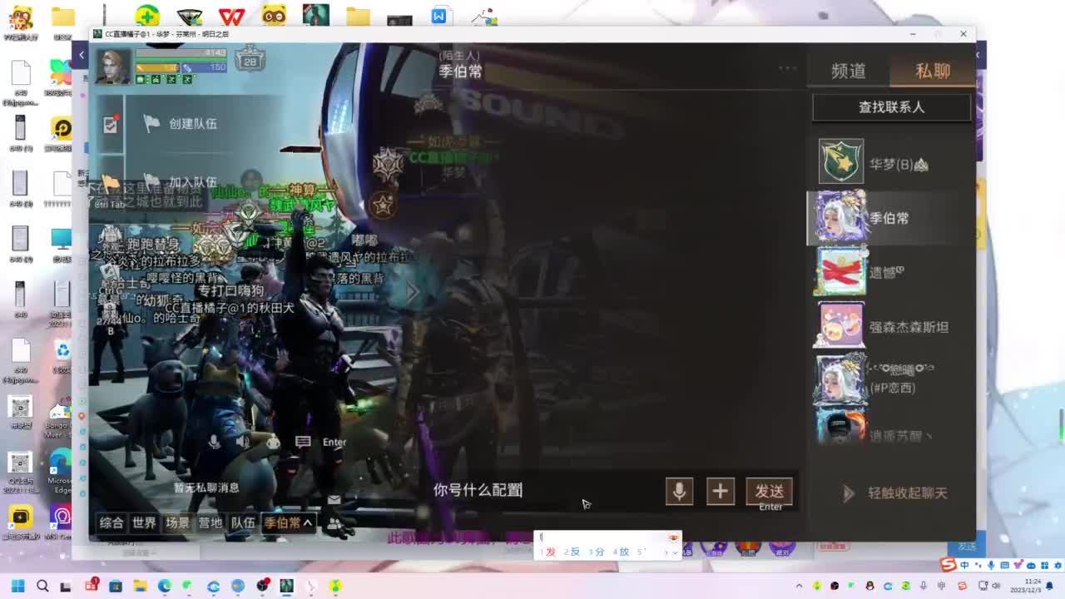Click the round star badge icon in game
This screenshot has height=599, width=1065.
pos(382,204)
